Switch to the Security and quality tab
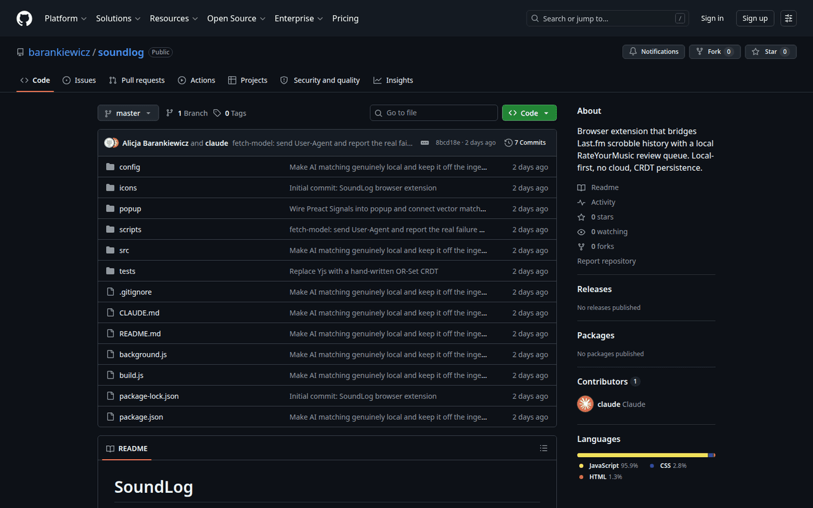Screen dimensions: 813x508 pos(320,80)
